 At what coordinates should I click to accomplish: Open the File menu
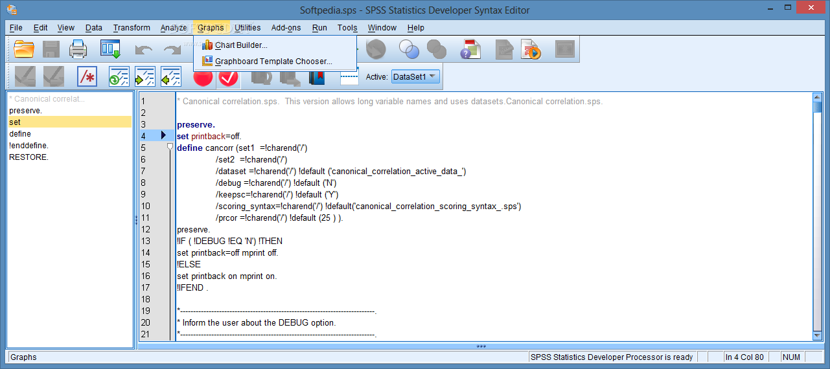16,28
